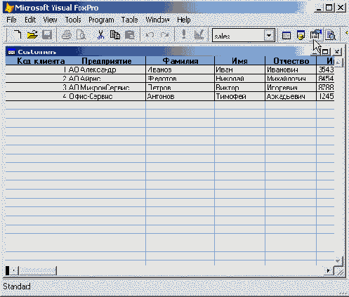Click the Виктор first name cell
349x297 pixels.
click(239, 88)
